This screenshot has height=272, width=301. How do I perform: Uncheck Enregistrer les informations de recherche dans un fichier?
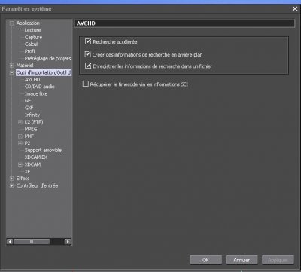[x=88, y=66]
